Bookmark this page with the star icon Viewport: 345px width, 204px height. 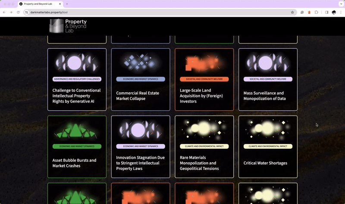292,13
